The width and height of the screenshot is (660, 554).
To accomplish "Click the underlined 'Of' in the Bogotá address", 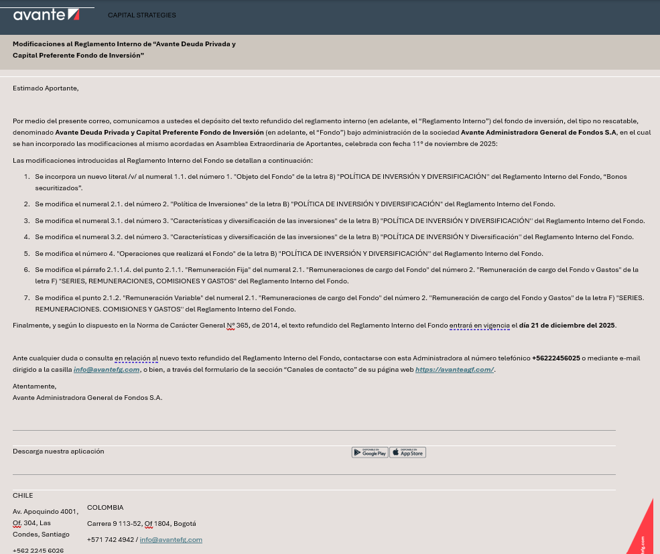I will (149, 524).
